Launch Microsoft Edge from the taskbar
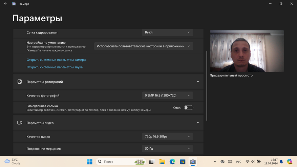Image resolution: width=297 pixels, height=167 pixels. tap(172, 162)
